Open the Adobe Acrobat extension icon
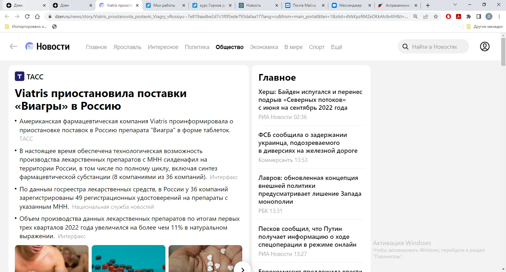The width and height of the screenshot is (506, 272). [x=459, y=16]
